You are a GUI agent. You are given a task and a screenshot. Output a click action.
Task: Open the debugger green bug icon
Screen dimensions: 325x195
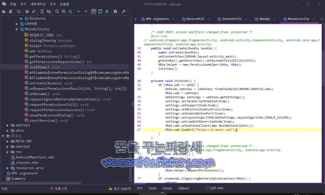pyautogui.click(x=107, y=11)
